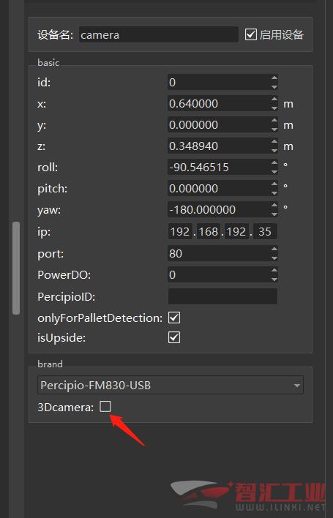The image size is (333, 518).
Task: Decrease the x coordinate with down arrow
Action: coord(274,108)
